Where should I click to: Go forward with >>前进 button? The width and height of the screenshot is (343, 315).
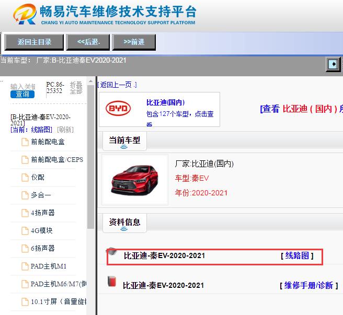134,42
